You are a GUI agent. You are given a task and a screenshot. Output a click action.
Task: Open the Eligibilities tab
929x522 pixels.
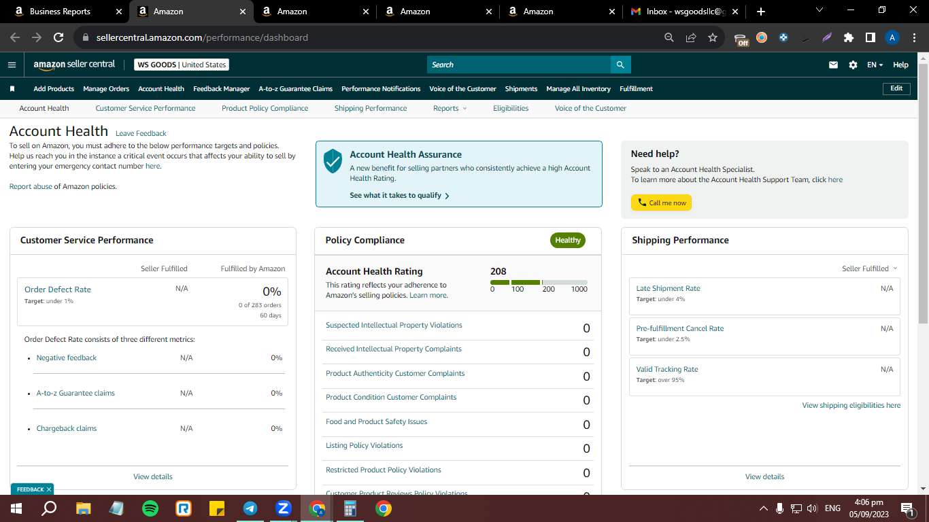click(x=511, y=108)
